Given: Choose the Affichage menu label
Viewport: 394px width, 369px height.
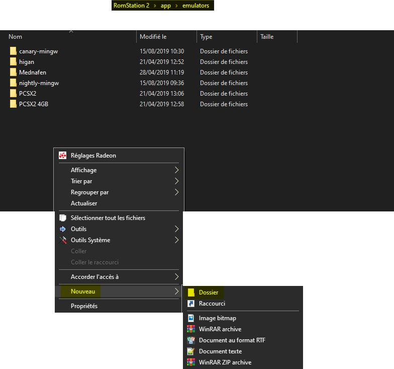Looking at the screenshot, I should (83, 170).
